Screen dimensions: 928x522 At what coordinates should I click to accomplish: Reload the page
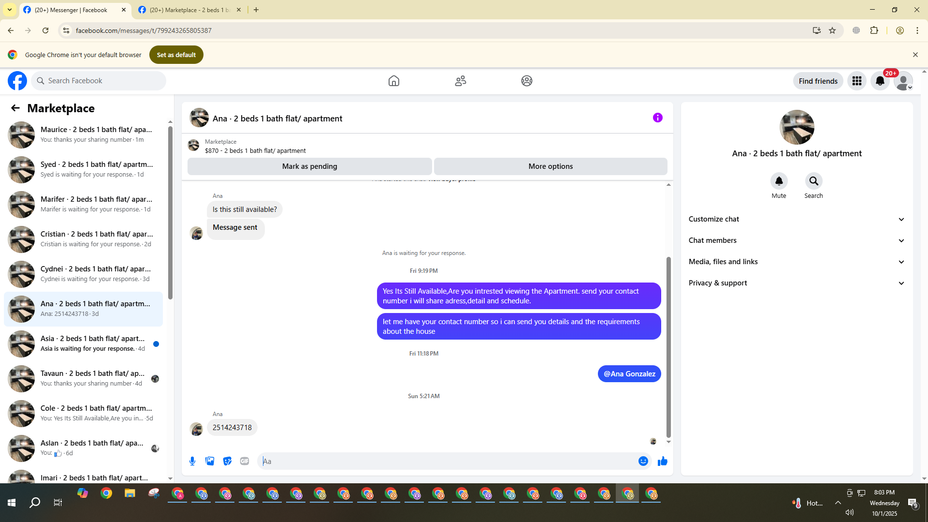45,30
